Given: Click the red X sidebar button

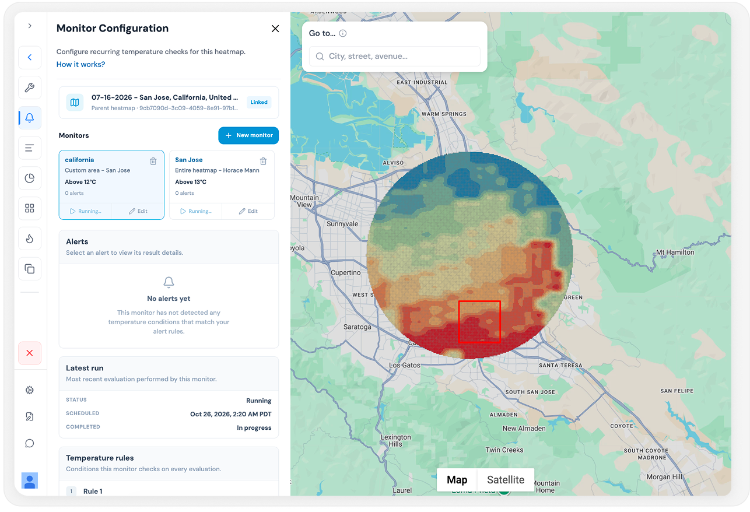Looking at the screenshot, I should click(30, 353).
